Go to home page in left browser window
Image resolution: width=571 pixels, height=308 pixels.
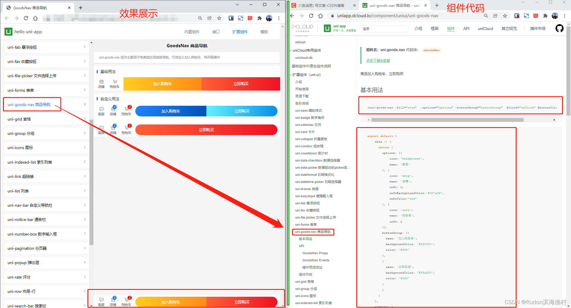tap(35, 18)
